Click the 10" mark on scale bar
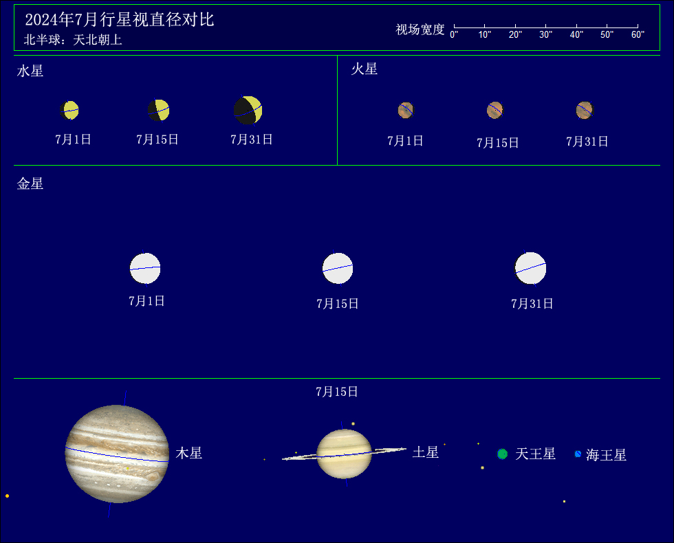 click(484, 35)
